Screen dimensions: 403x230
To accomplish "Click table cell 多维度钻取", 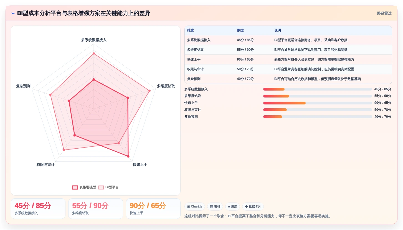I will (196, 50).
